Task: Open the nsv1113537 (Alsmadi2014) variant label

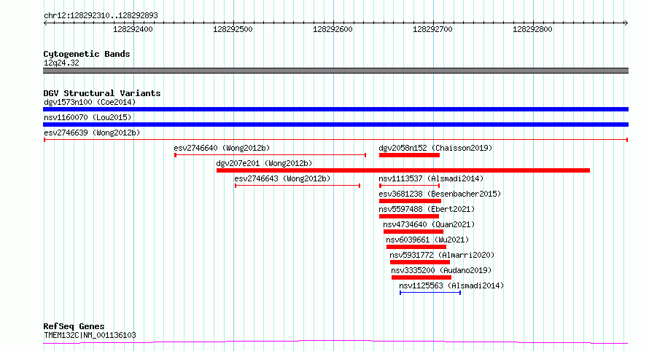Action: 431,178
